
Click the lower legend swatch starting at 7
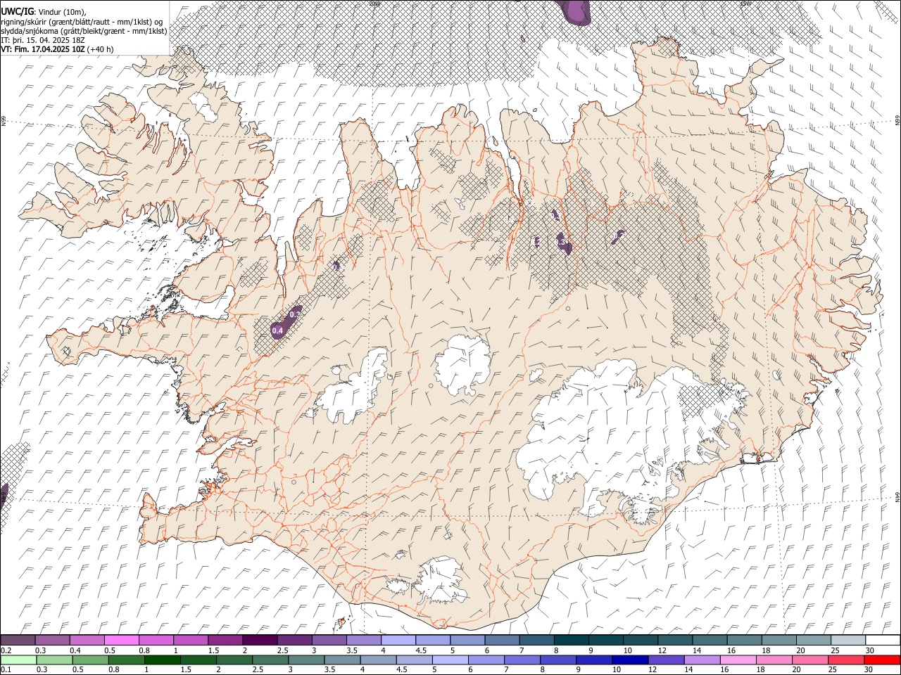click(x=522, y=660)
